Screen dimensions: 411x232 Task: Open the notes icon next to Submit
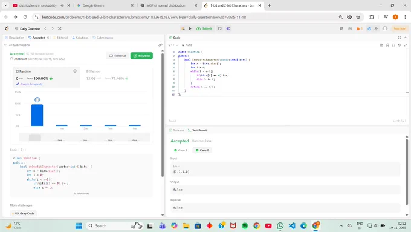pyautogui.click(x=219, y=28)
